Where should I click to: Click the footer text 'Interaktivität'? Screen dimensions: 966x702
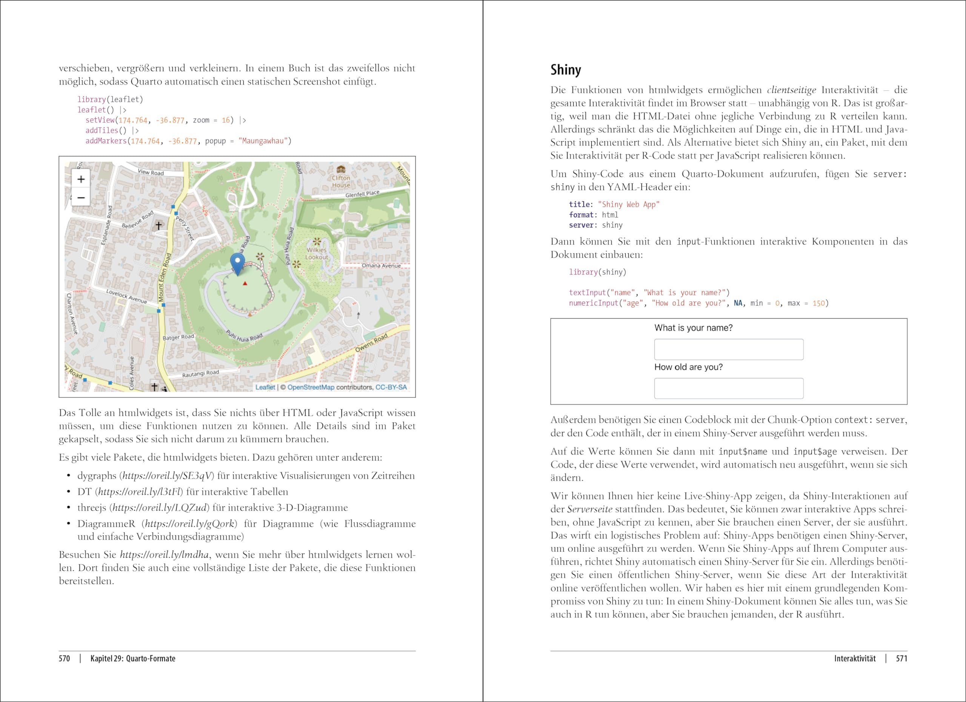(x=855, y=659)
